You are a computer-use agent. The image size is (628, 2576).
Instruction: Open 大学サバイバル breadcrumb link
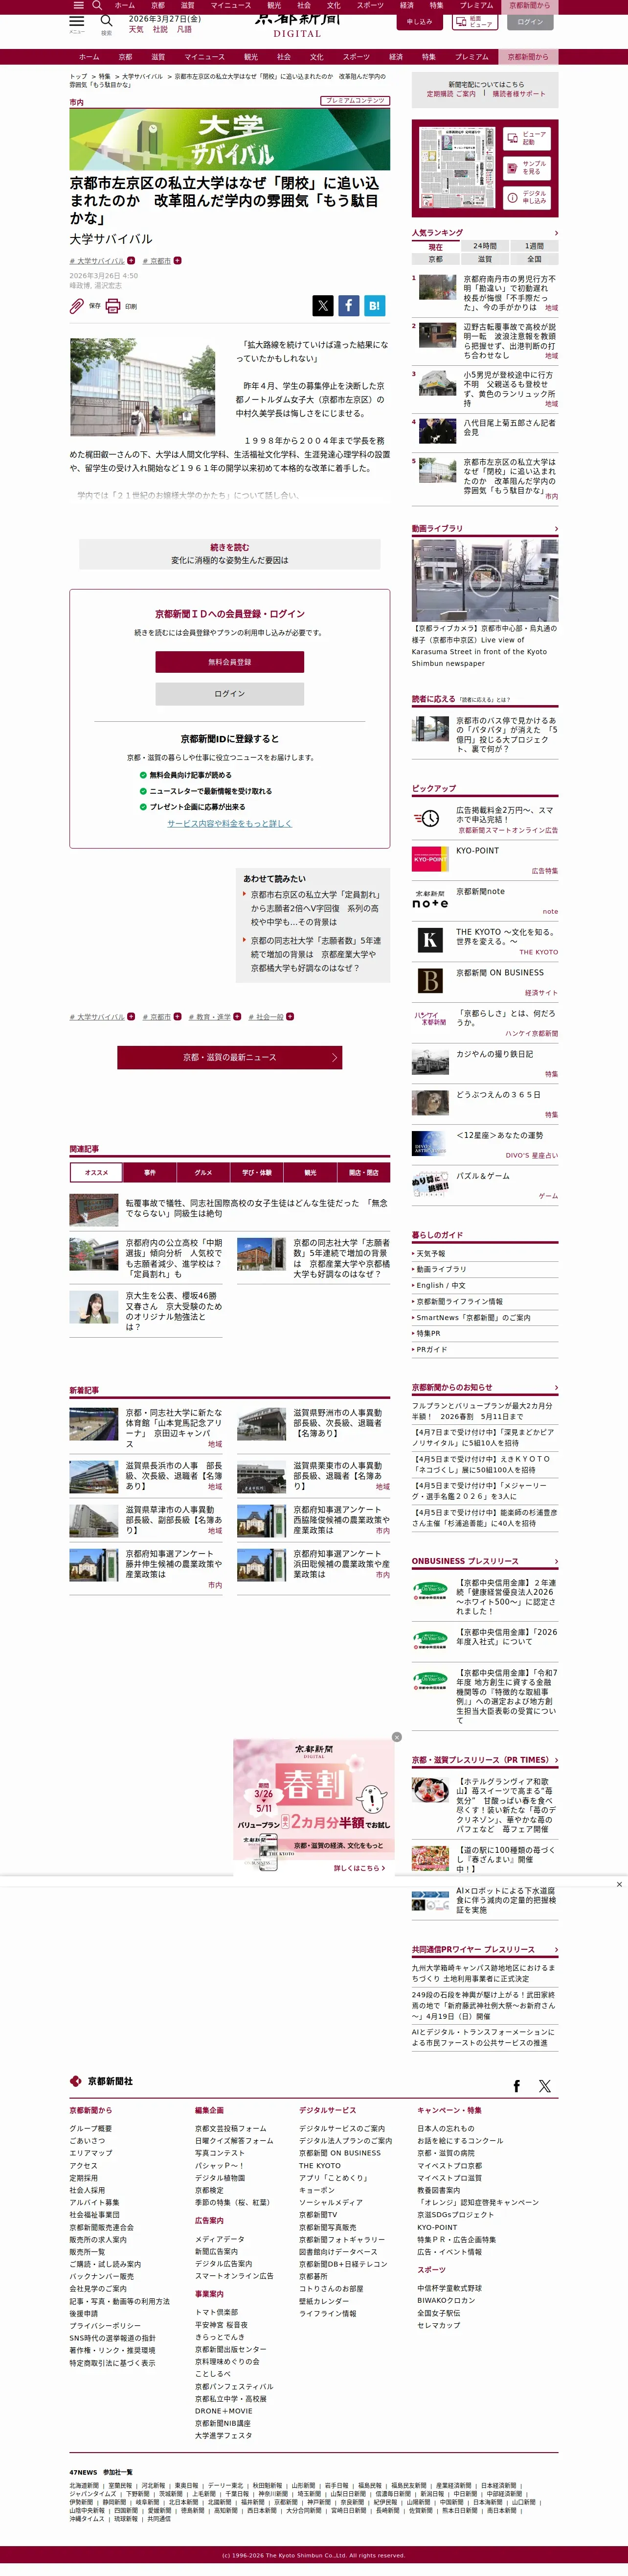(142, 76)
